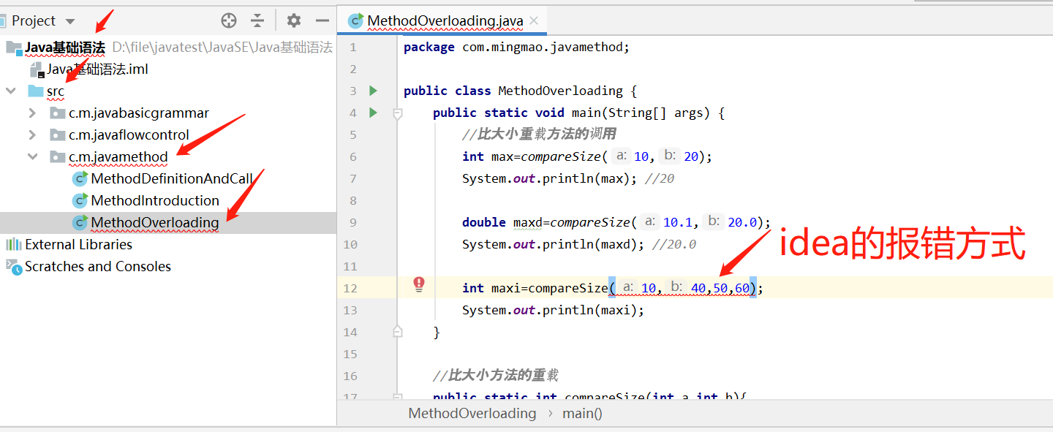The image size is (1053, 432).
Task: Click the run arrow beside class MethodOverloading
Action: 373,91
